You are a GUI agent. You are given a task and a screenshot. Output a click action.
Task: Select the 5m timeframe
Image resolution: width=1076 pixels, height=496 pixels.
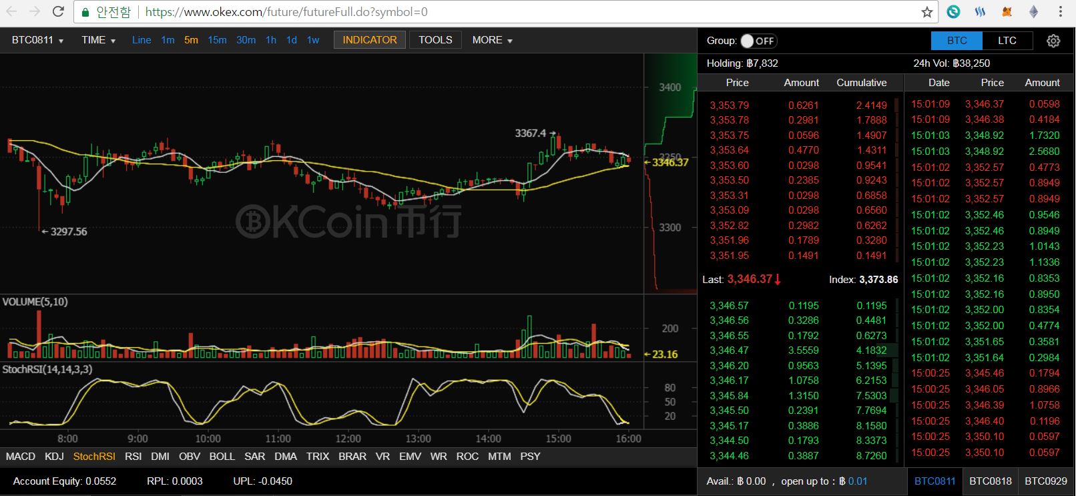coord(191,40)
